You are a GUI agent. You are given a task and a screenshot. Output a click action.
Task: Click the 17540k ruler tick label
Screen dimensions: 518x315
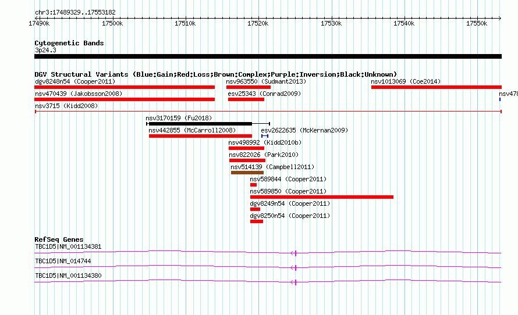(404, 23)
